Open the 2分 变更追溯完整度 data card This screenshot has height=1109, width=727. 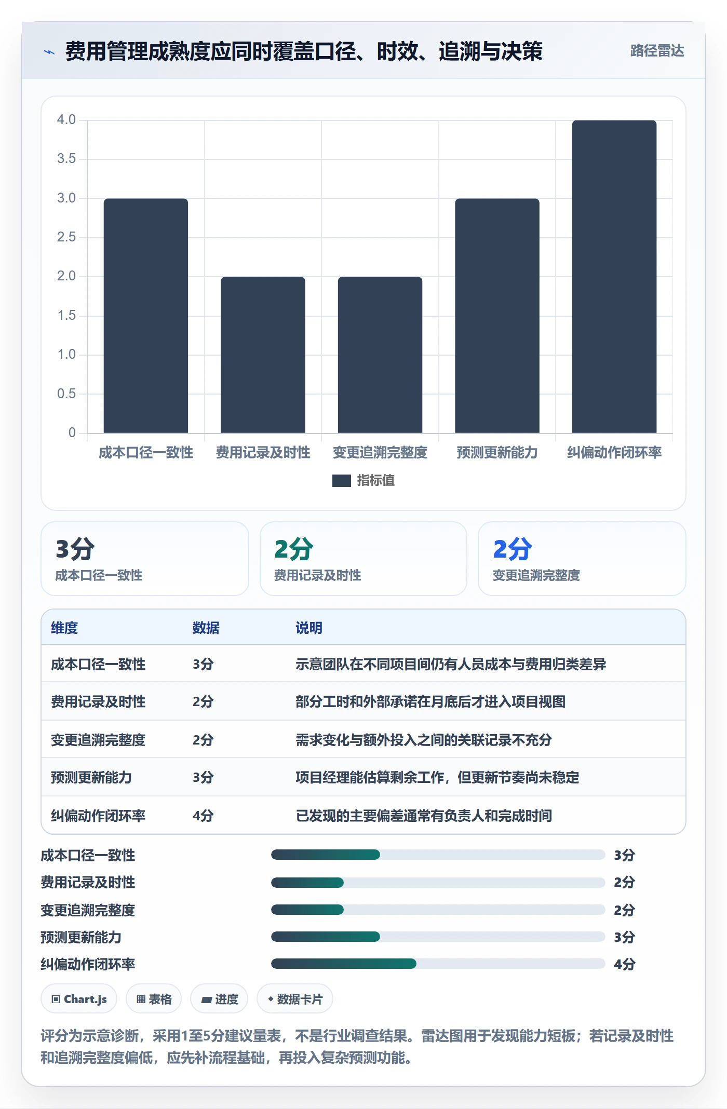[x=582, y=559]
